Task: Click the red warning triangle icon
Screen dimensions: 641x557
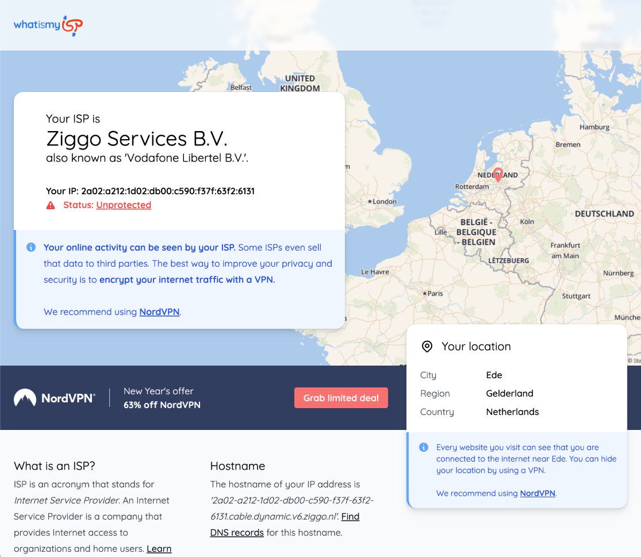Action: (51, 205)
